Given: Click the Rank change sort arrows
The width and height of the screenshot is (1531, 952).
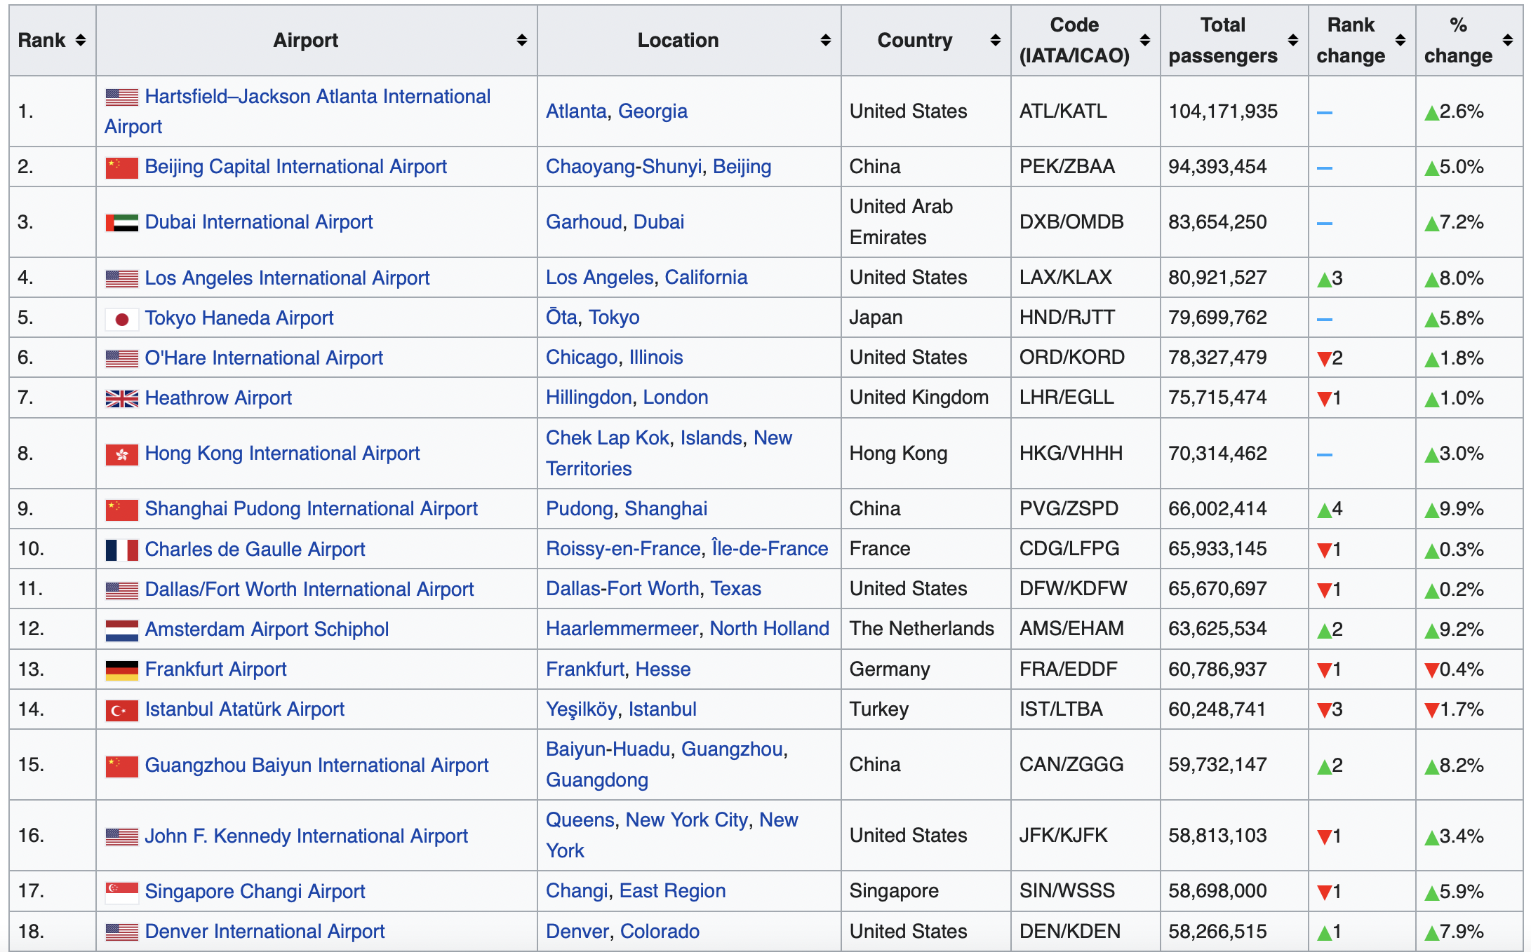Looking at the screenshot, I should tap(1400, 41).
